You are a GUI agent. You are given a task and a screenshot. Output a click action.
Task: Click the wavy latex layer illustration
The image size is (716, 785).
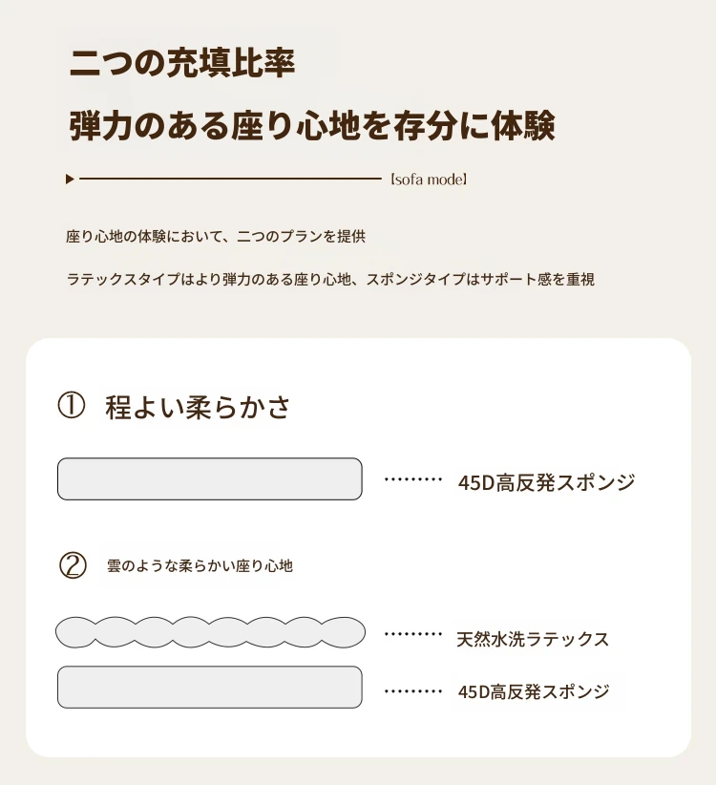pos(210,632)
